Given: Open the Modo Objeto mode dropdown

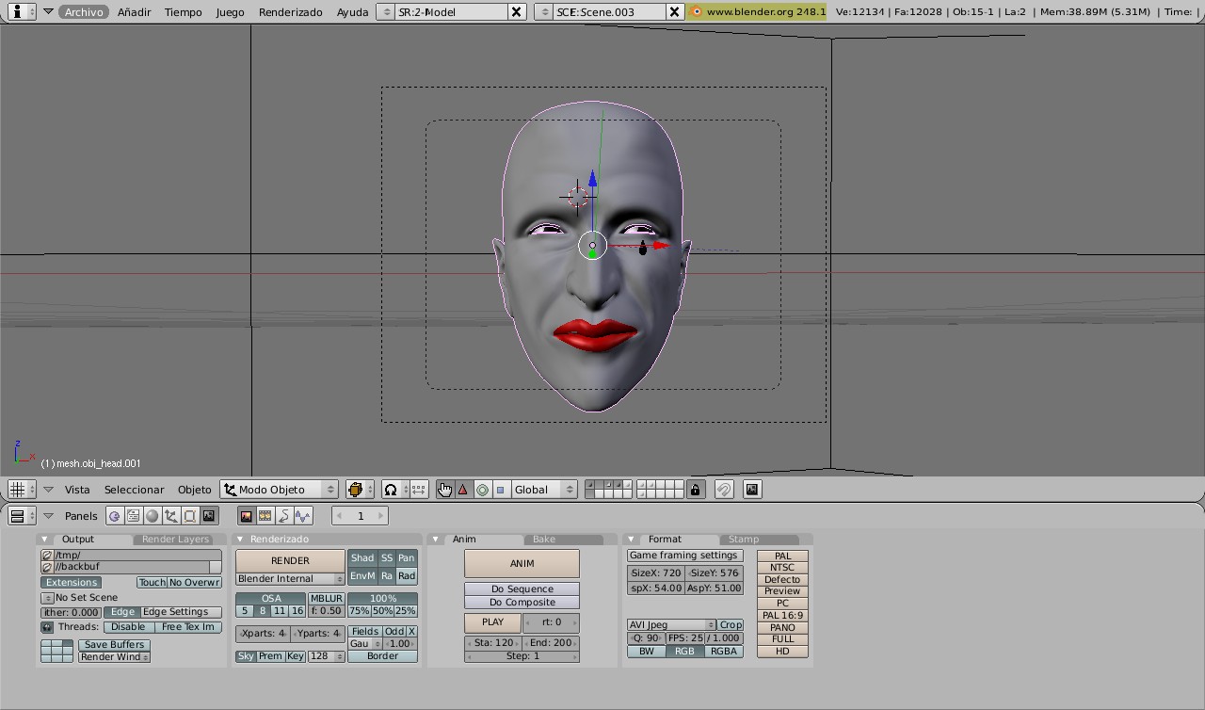Looking at the screenshot, I should tap(278, 489).
